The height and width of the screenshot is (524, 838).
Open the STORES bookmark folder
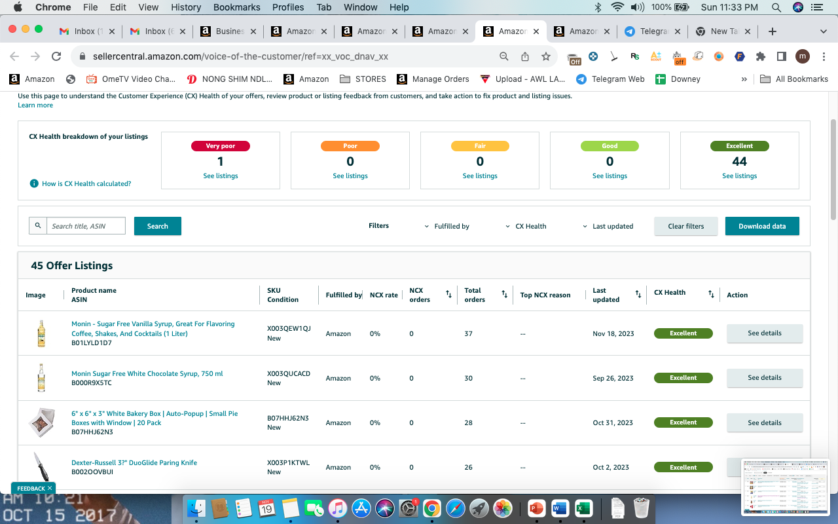click(x=363, y=79)
